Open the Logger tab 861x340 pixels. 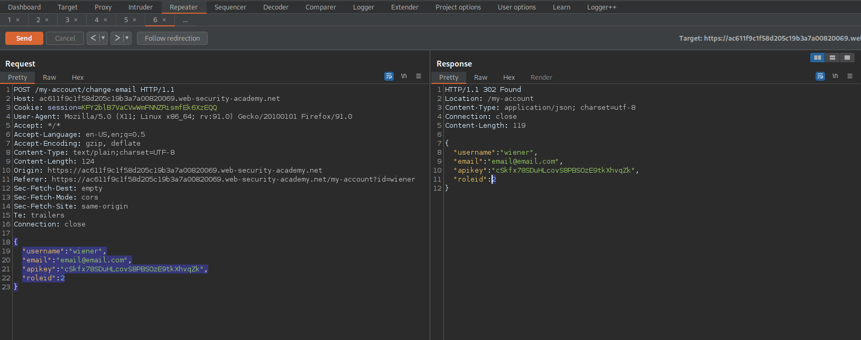(364, 7)
